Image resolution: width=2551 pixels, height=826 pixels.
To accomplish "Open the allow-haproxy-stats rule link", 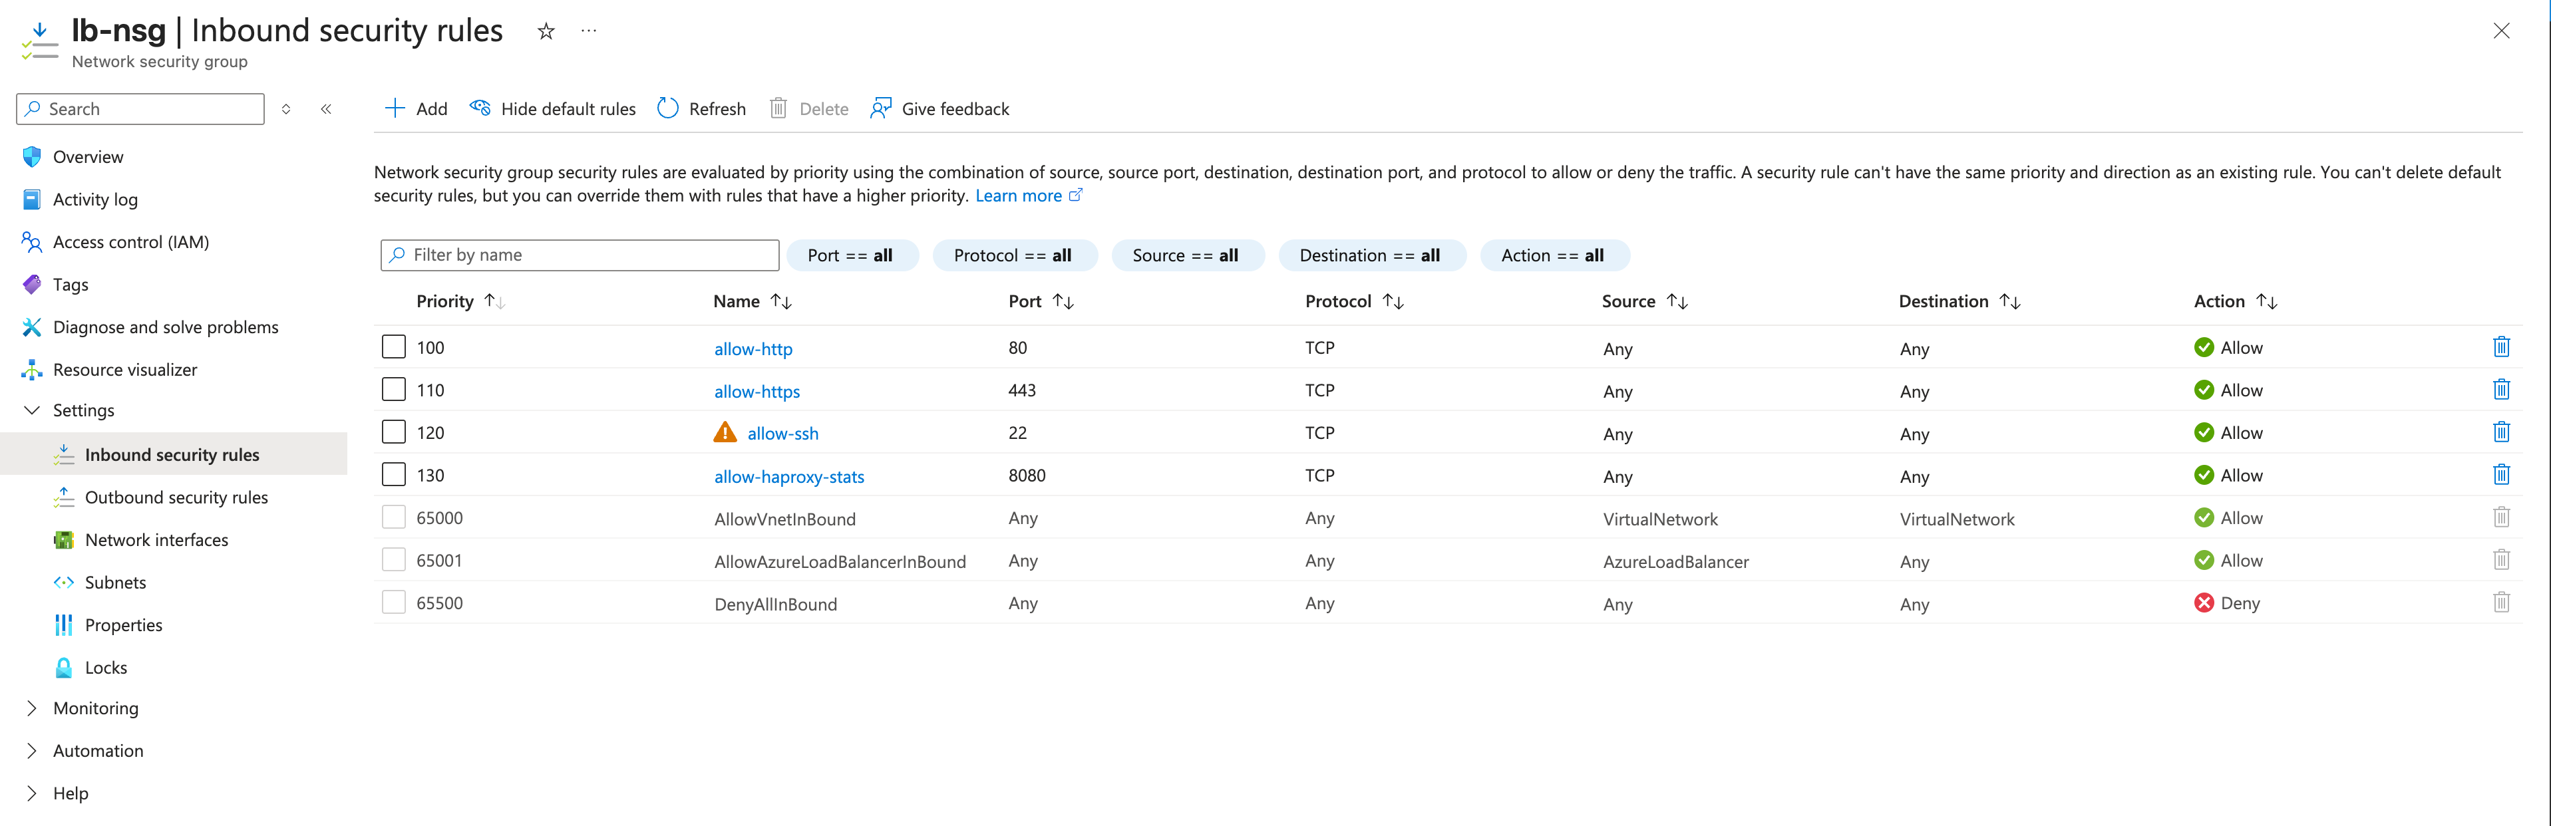I will coord(788,476).
